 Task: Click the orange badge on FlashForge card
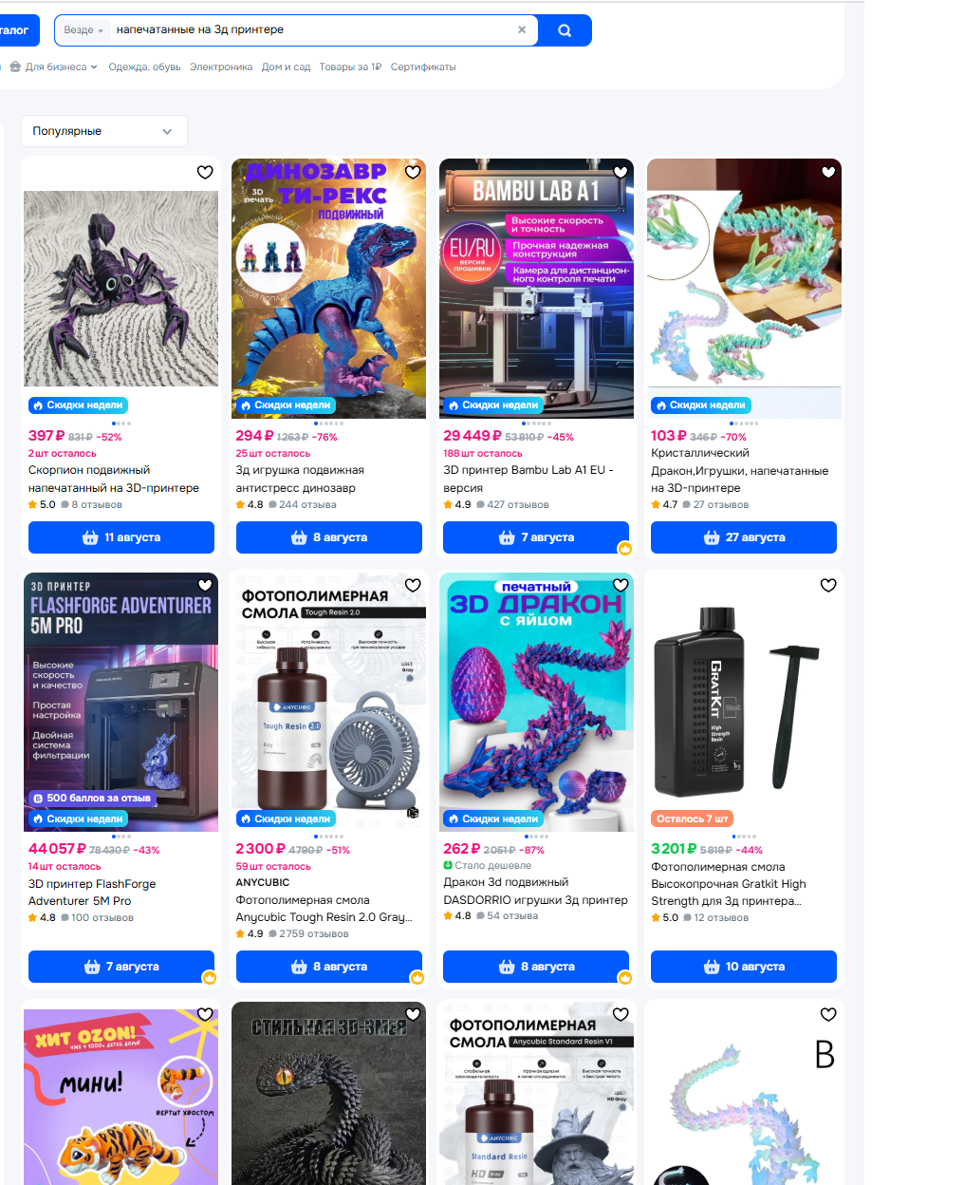click(210, 978)
